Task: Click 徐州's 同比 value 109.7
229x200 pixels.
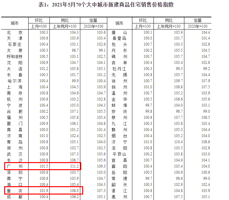Action: (178, 81)
